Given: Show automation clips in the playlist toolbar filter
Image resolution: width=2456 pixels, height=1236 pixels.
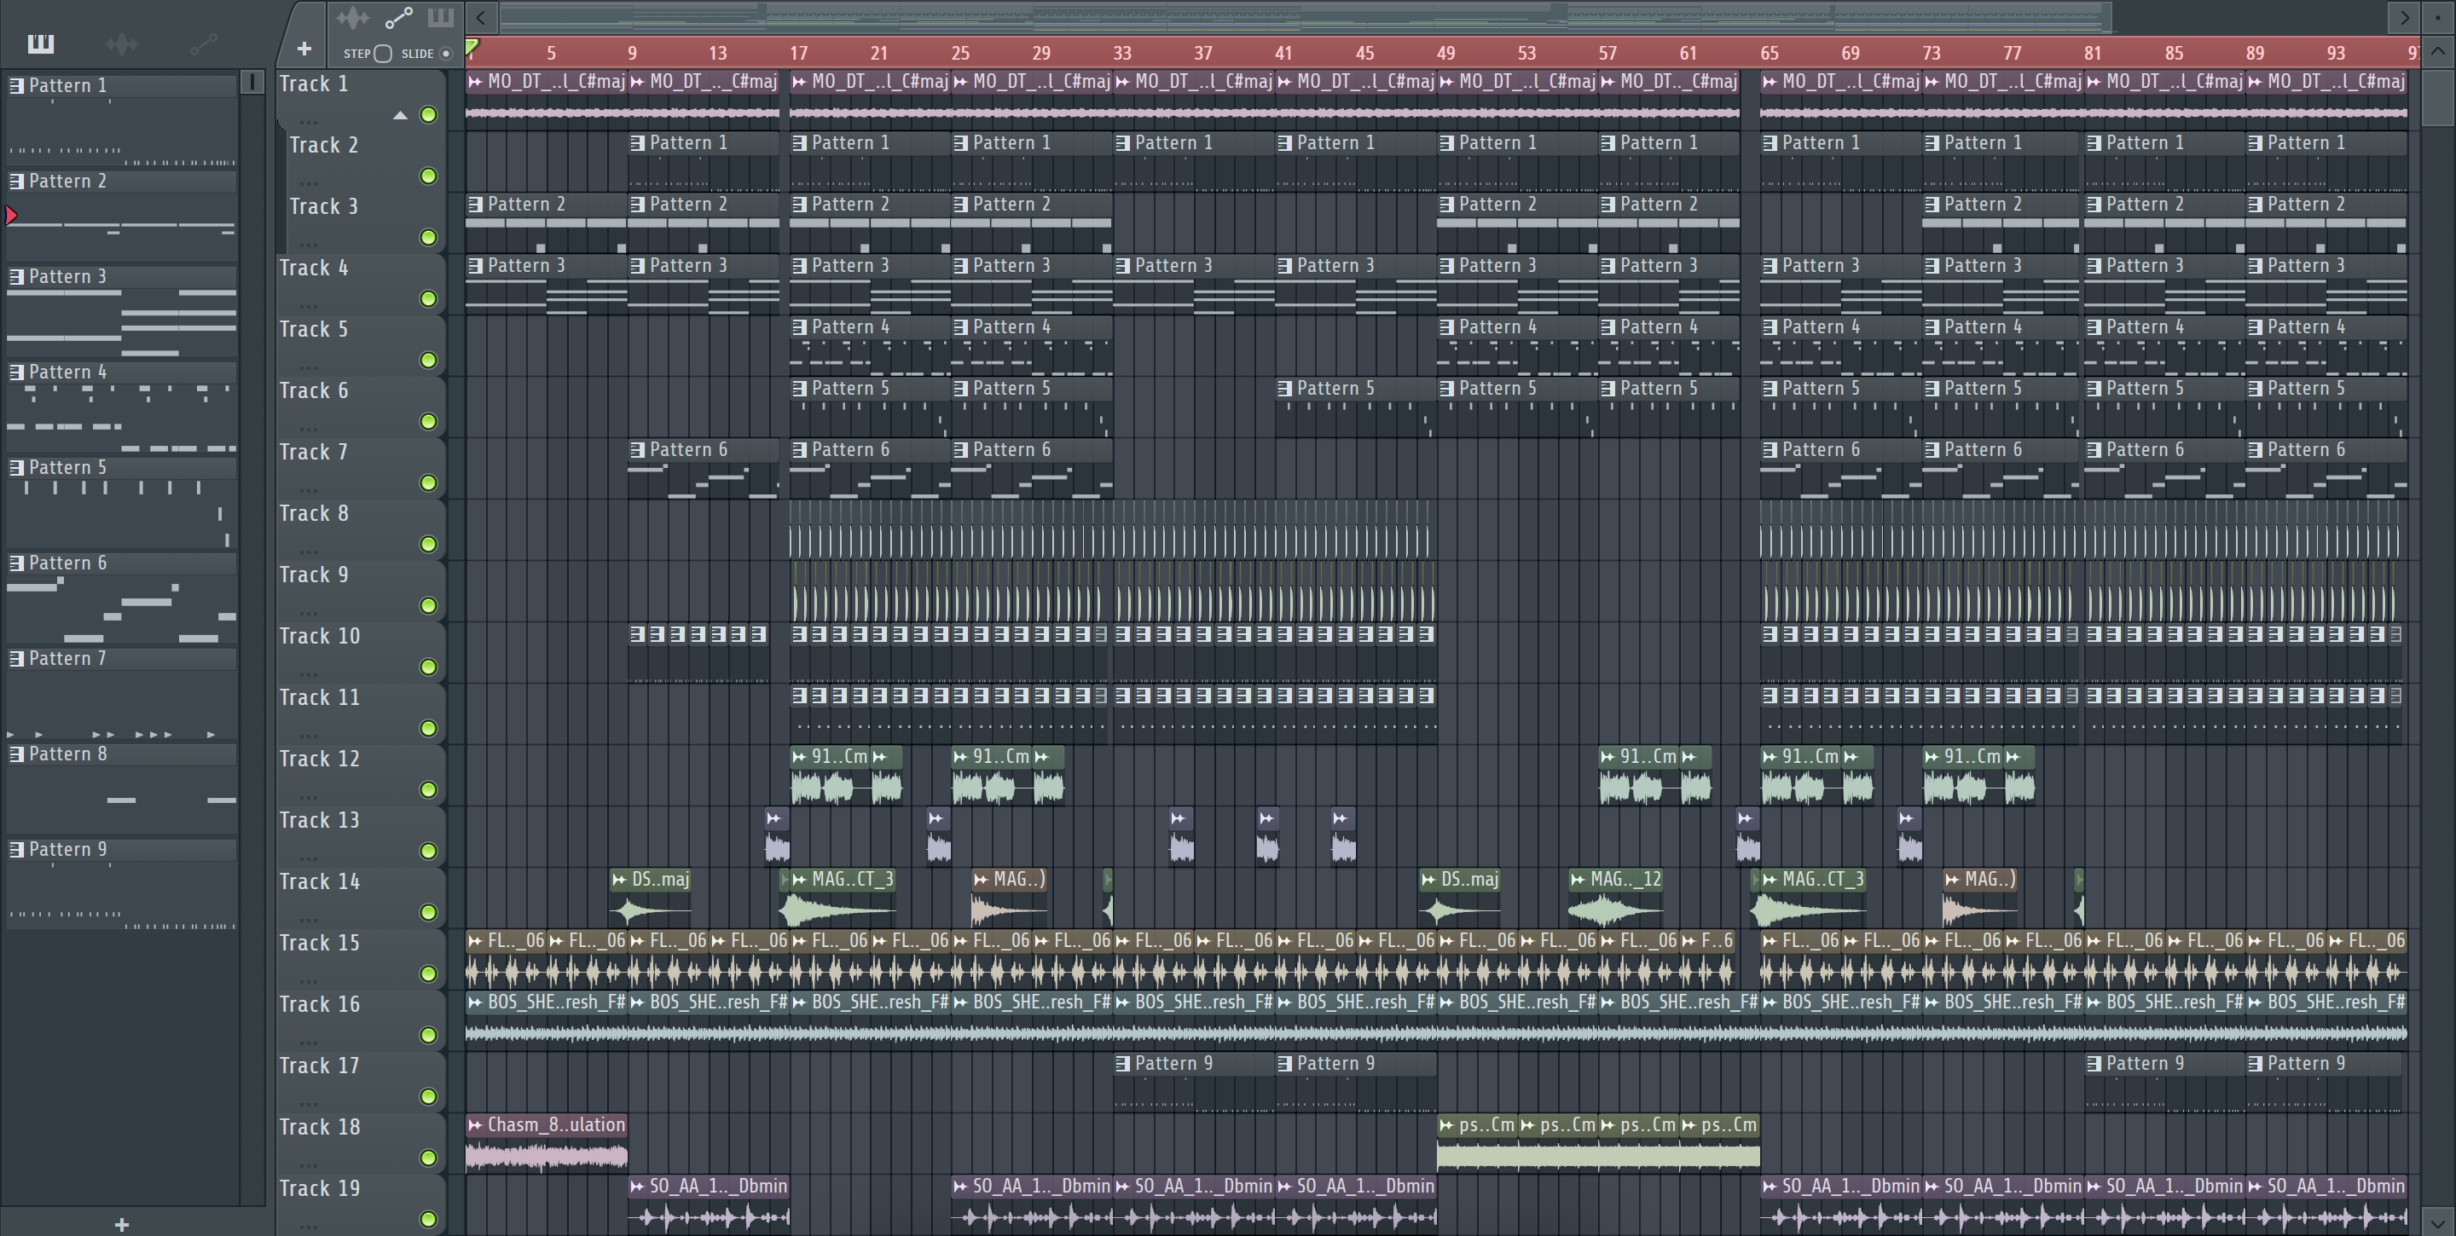Looking at the screenshot, I should pos(397,18).
